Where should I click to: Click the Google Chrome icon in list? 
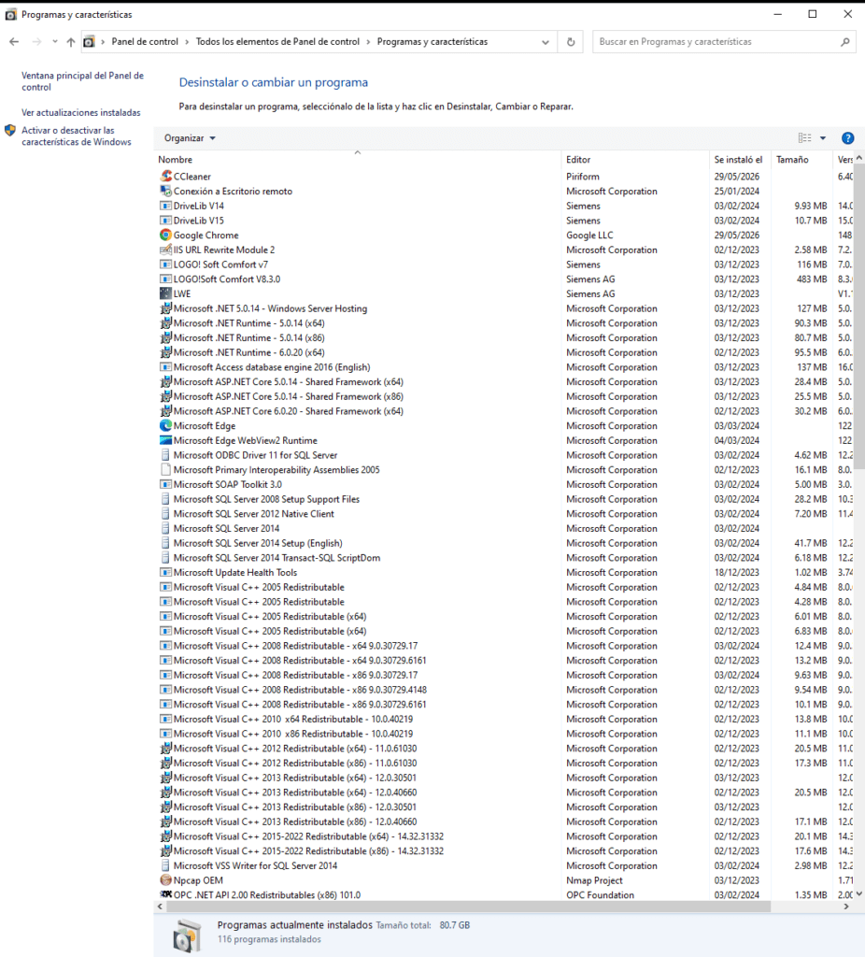coord(165,235)
